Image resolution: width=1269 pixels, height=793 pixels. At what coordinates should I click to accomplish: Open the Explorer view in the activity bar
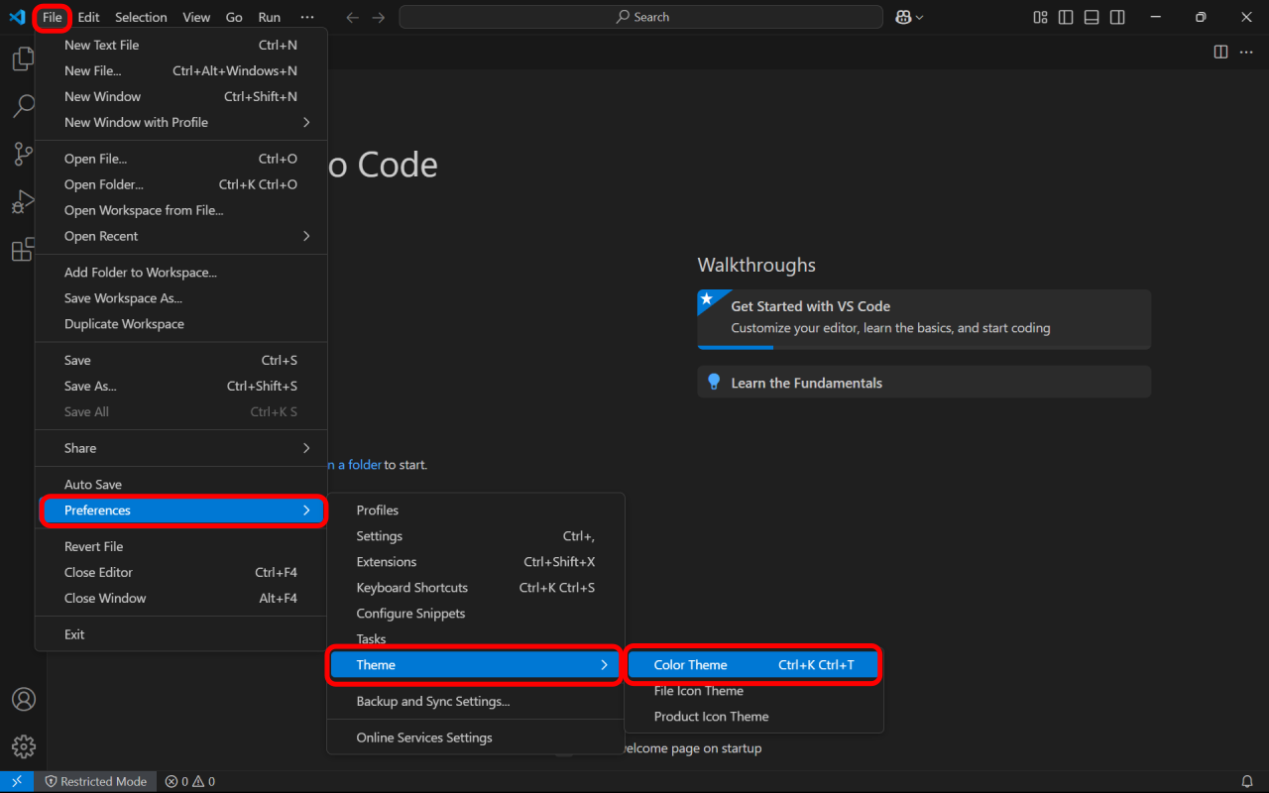click(23, 58)
